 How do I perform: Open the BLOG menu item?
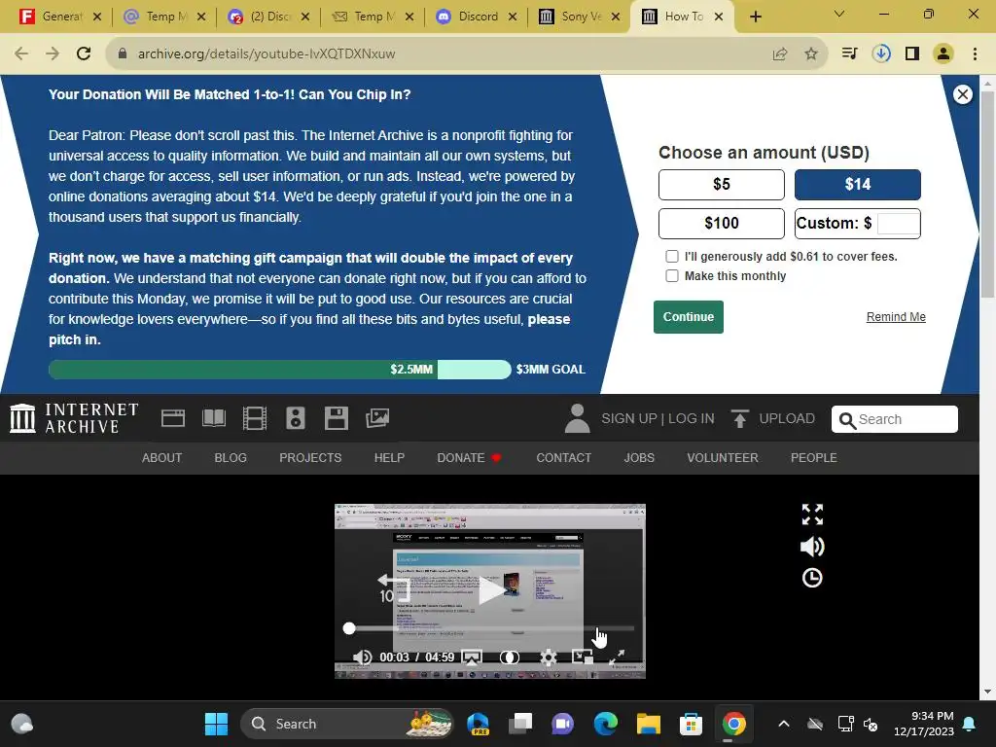point(231,457)
